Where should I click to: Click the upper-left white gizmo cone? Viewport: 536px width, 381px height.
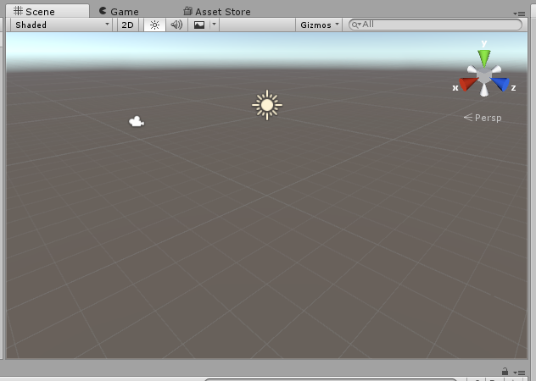click(x=472, y=69)
